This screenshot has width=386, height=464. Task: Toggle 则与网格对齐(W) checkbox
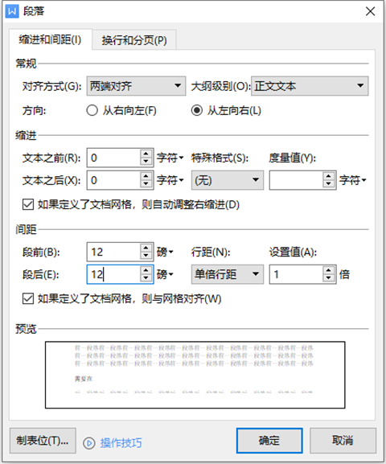(x=28, y=298)
